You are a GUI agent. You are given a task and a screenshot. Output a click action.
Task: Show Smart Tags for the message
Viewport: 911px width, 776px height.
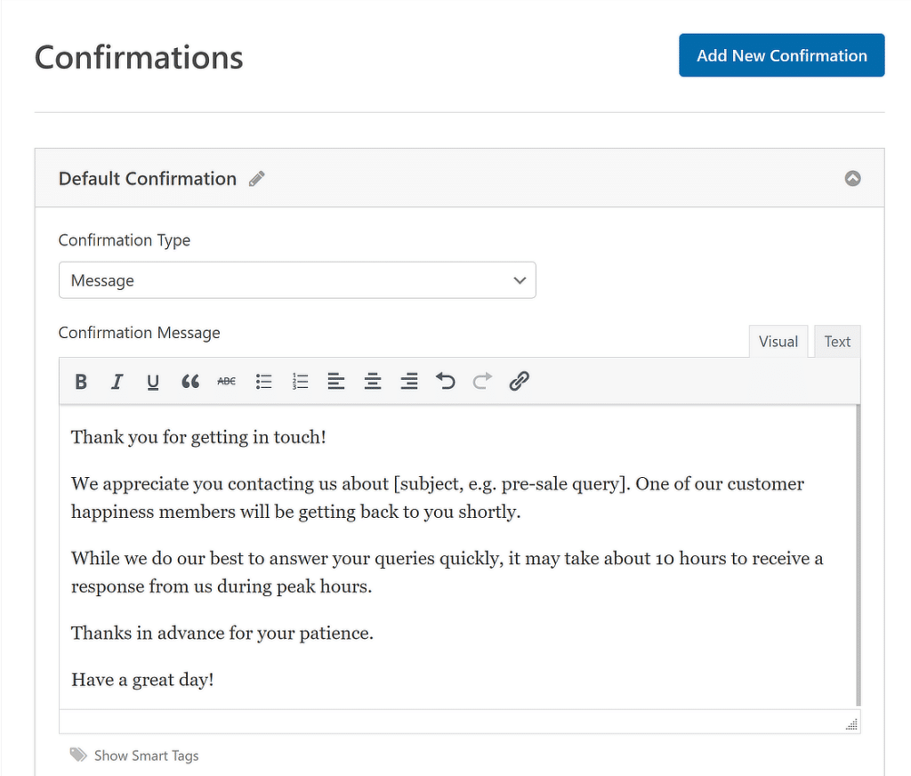pyautogui.click(x=146, y=755)
